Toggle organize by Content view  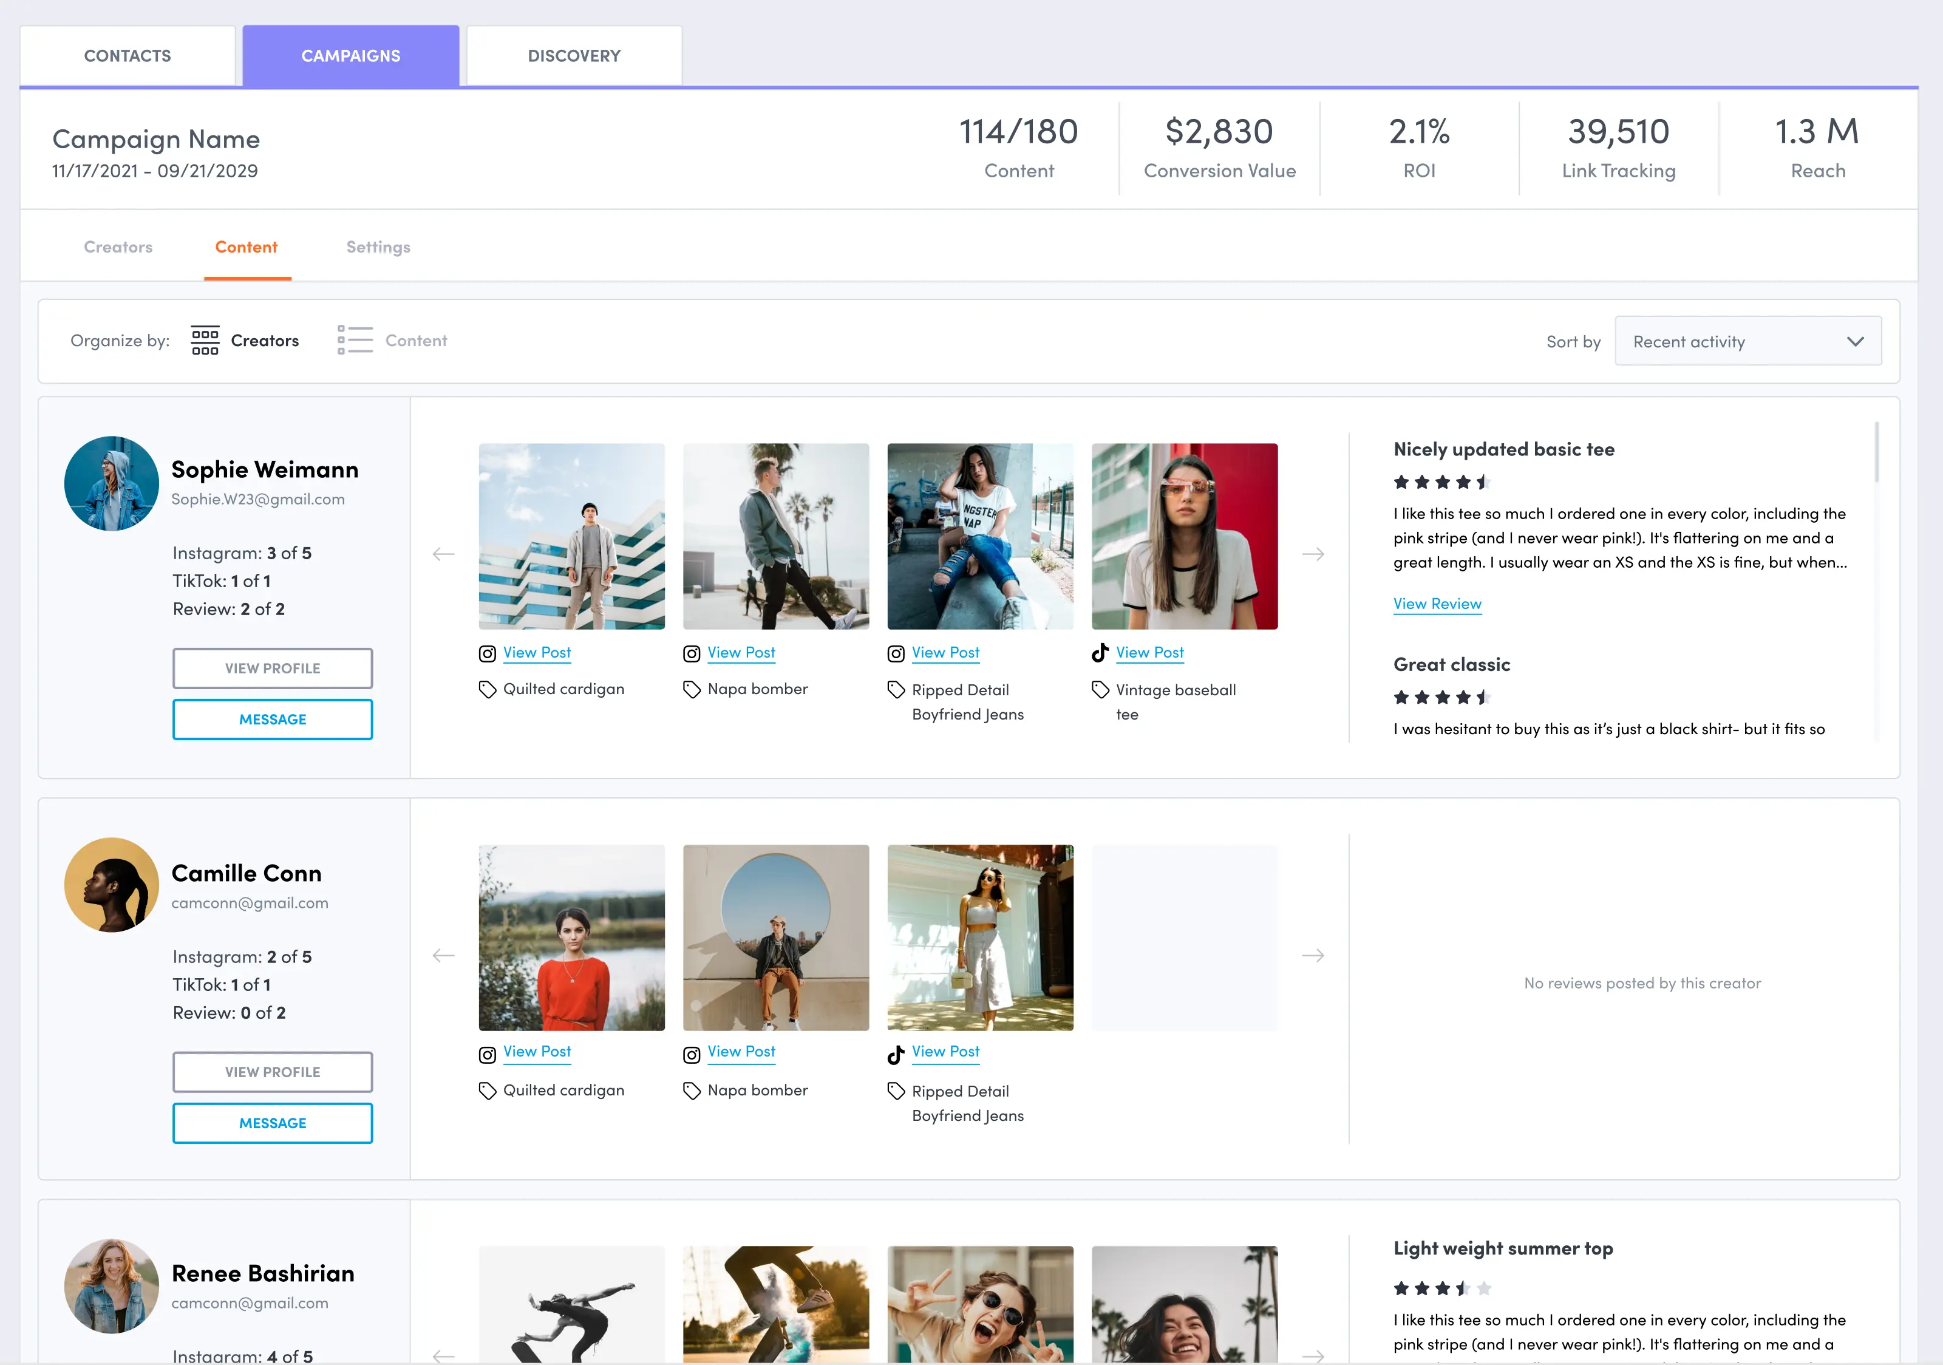click(392, 340)
